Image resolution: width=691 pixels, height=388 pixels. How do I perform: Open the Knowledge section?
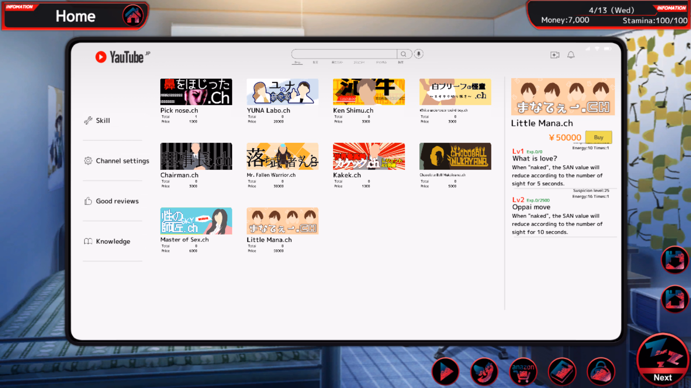click(x=113, y=241)
